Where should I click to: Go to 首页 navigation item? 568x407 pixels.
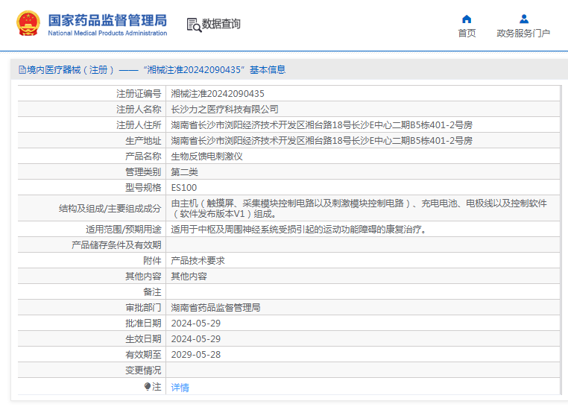[467, 34]
